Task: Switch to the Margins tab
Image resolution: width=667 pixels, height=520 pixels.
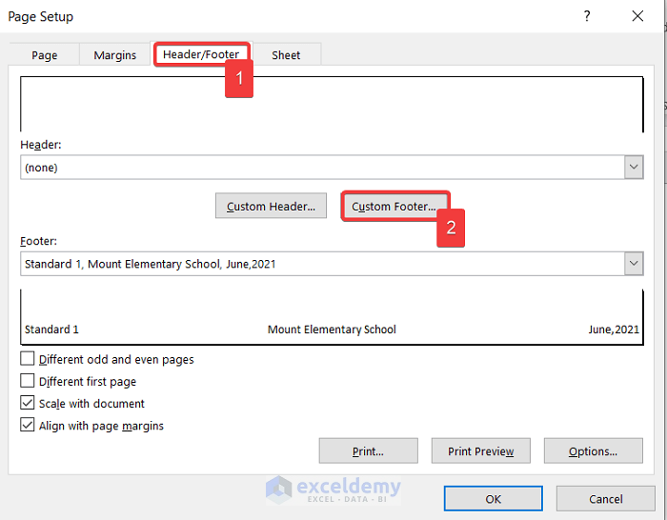Action: (115, 55)
